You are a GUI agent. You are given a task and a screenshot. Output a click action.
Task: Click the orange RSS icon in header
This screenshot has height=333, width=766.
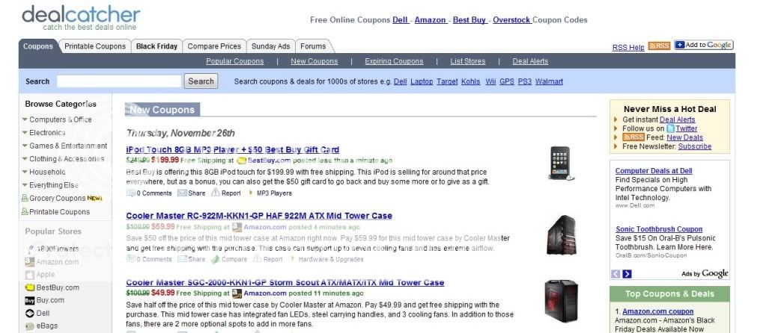659,46
